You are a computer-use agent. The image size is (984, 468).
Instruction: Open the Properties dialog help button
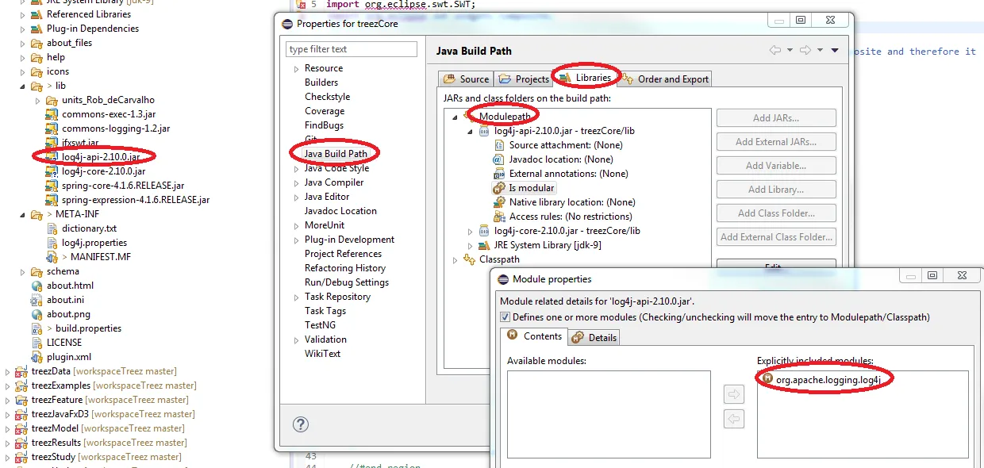[x=301, y=424]
